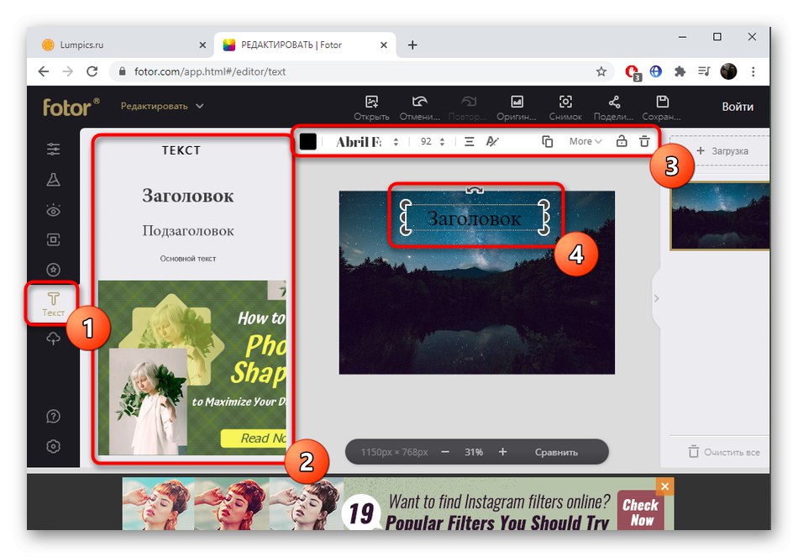Select the Текст tool in sidebar

[x=53, y=304]
